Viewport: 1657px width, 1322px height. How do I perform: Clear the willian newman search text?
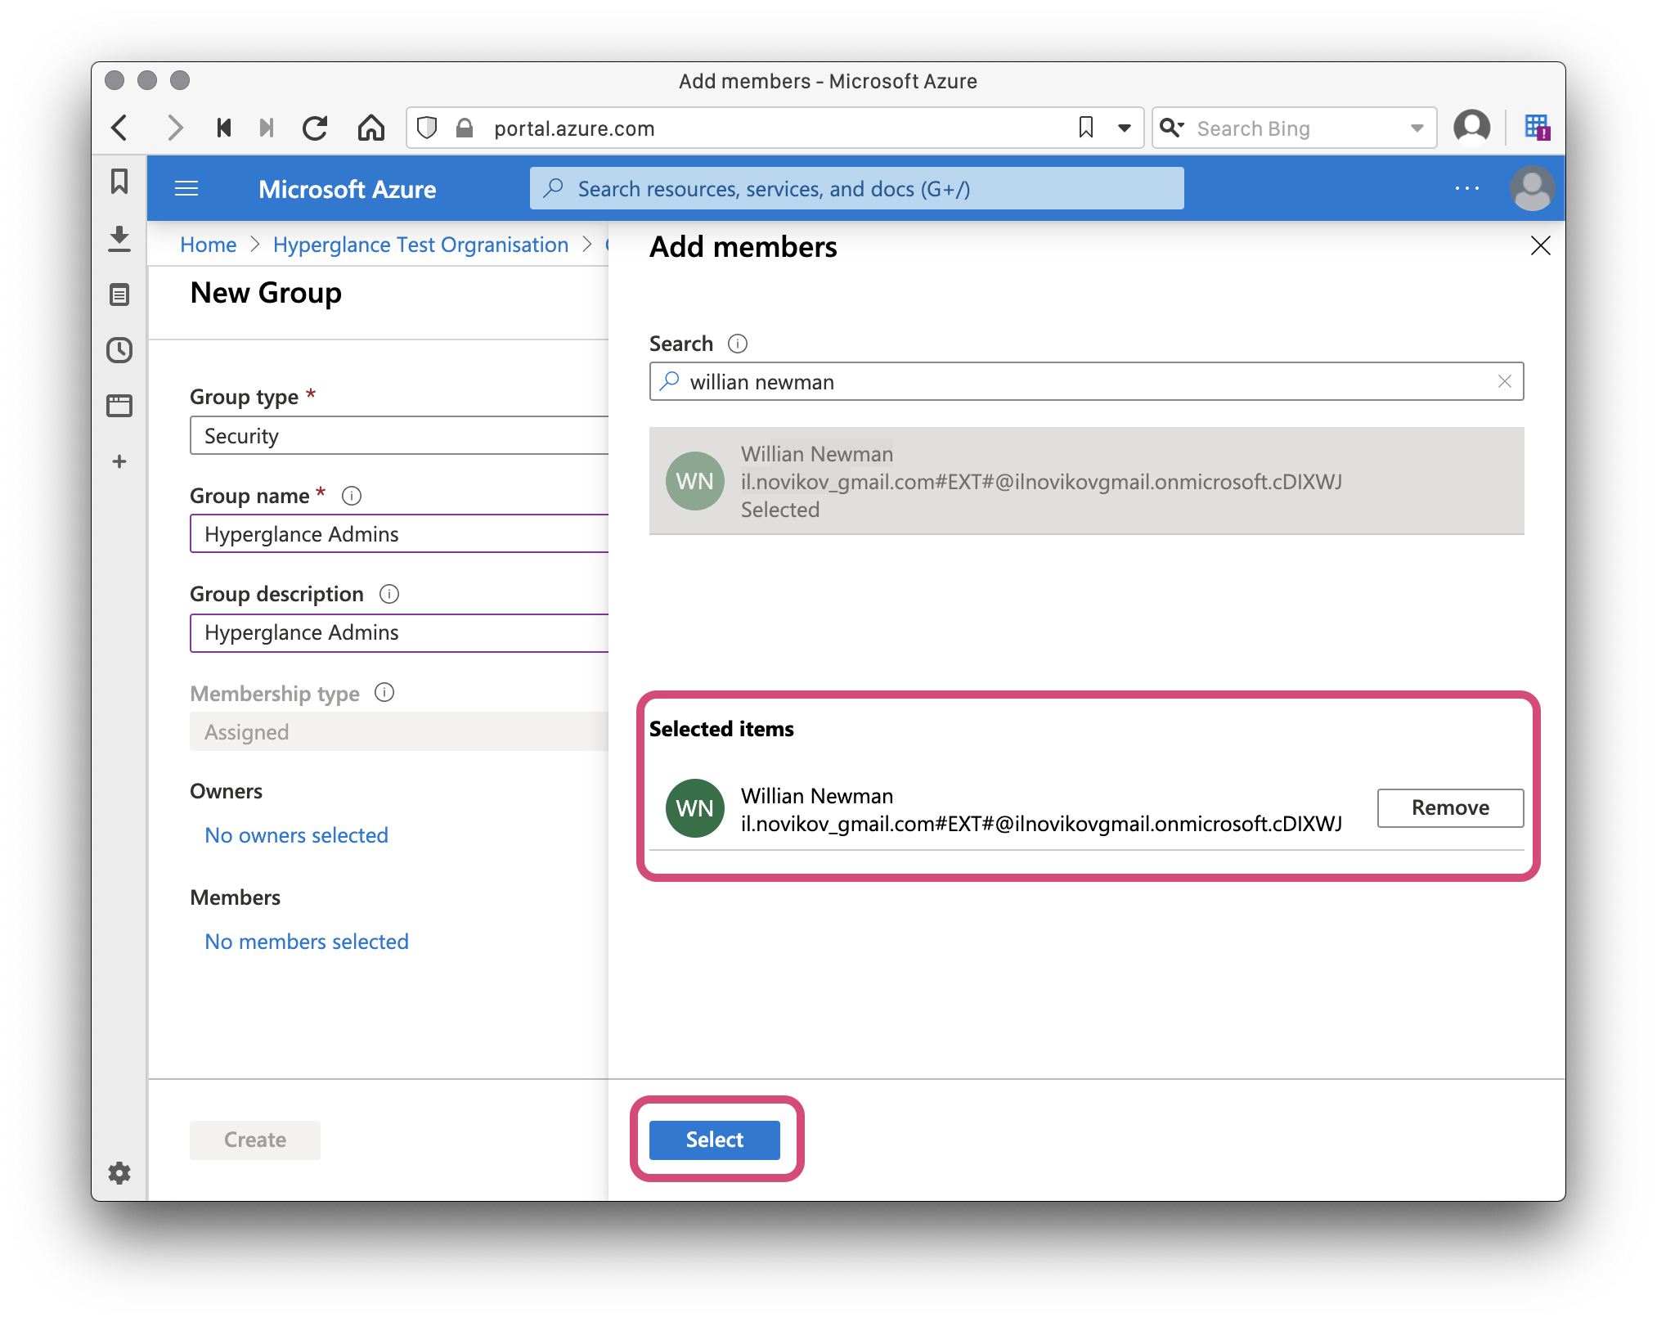pyautogui.click(x=1504, y=381)
